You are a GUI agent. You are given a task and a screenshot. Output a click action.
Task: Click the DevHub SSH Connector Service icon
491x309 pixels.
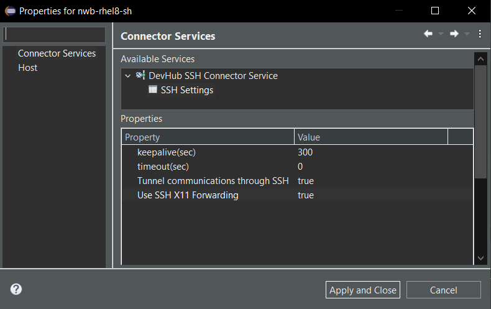click(x=140, y=76)
